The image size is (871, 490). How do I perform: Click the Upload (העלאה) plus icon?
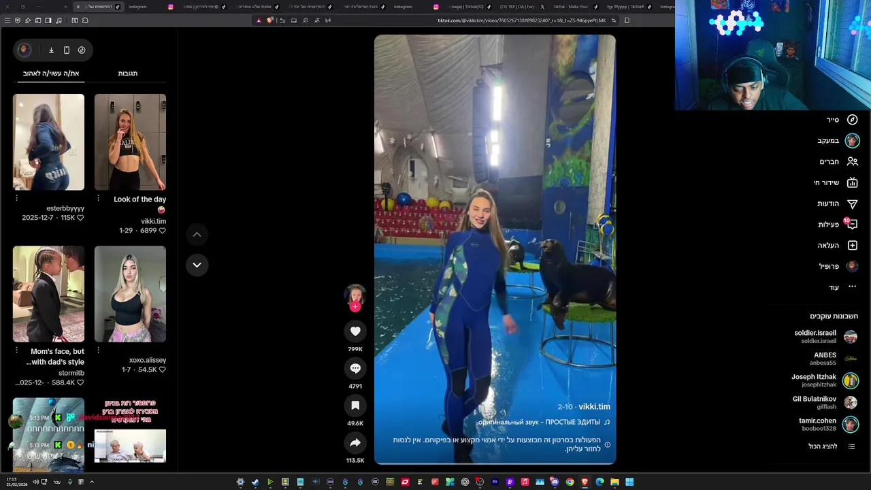point(852,245)
